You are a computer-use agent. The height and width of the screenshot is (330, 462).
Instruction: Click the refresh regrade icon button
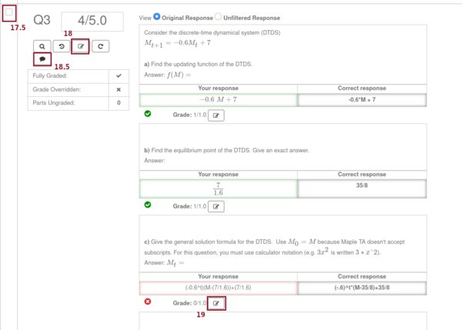[x=101, y=46]
